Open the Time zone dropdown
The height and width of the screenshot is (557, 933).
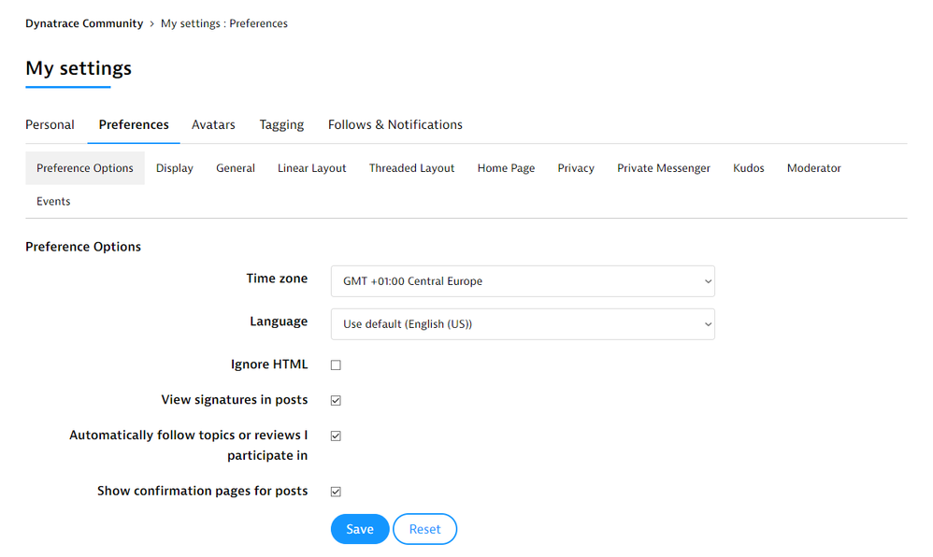pos(522,281)
